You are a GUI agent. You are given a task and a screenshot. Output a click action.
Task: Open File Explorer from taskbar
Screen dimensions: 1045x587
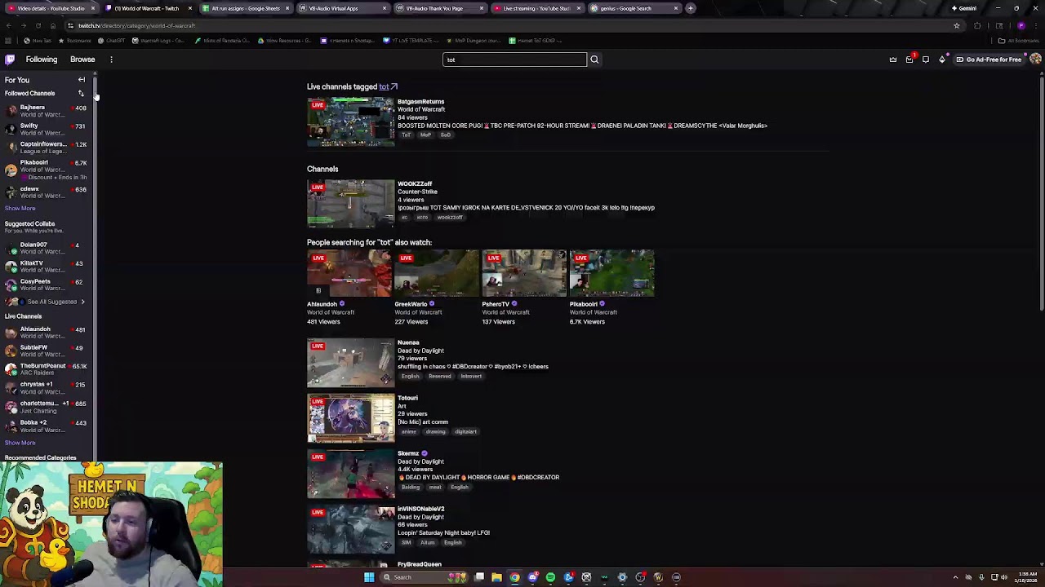(496, 577)
